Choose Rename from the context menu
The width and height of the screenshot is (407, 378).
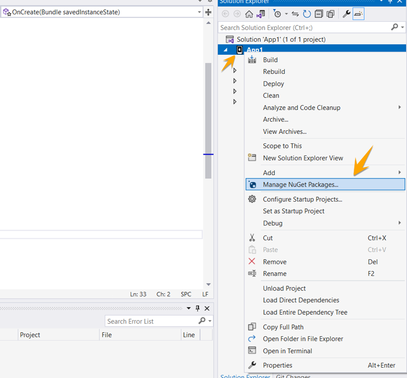click(x=325, y=274)
